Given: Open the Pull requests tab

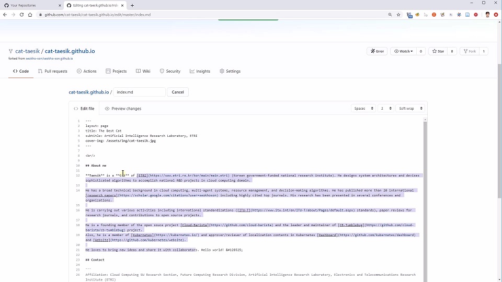Looking at the screenshot, I should click(x=52, y=71).
